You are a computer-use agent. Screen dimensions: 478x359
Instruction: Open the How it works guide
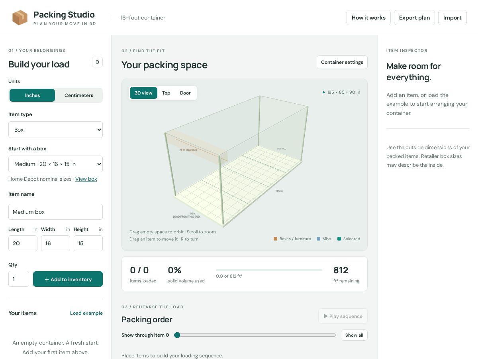[368, 18]
